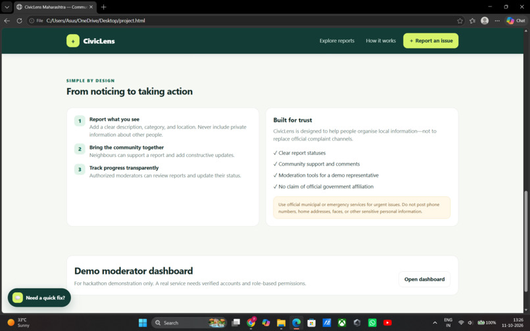Open the Favorites list icon
The image size is (530, 331).
point(472,20)
